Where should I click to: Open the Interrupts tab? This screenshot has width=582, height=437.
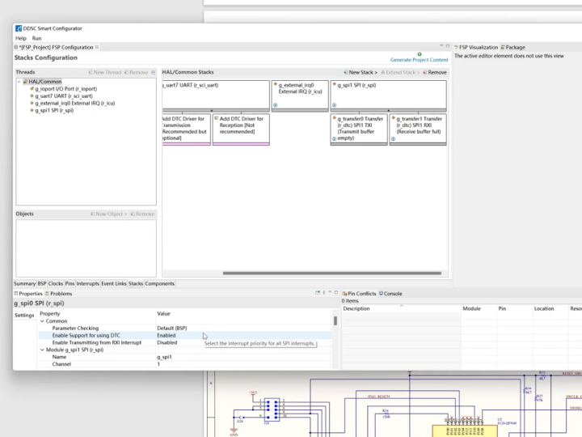coord(87,284)
